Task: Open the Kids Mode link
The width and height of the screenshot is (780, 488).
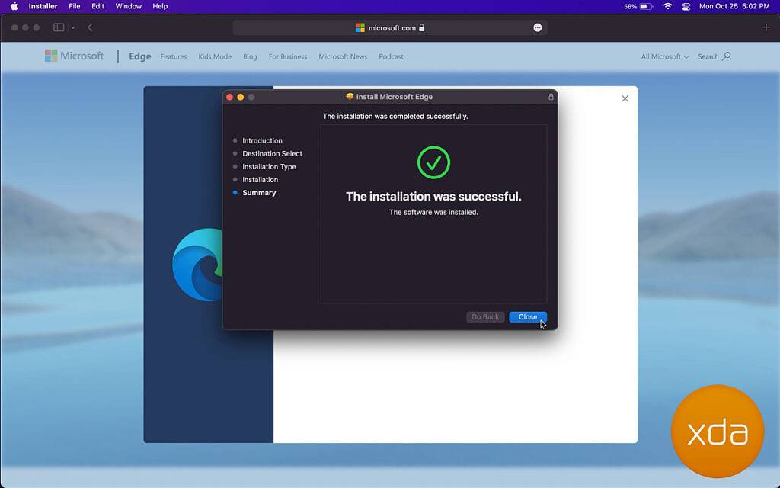Action: (215, 56)
